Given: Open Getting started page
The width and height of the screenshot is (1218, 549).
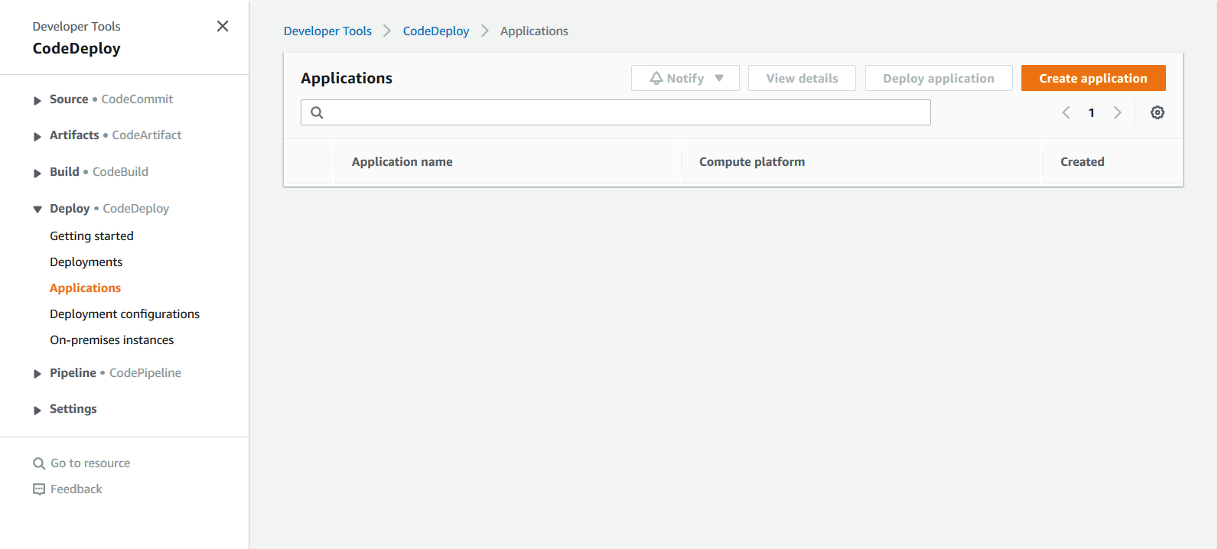Looking at the screenshot, I should [x=92, y=236].
